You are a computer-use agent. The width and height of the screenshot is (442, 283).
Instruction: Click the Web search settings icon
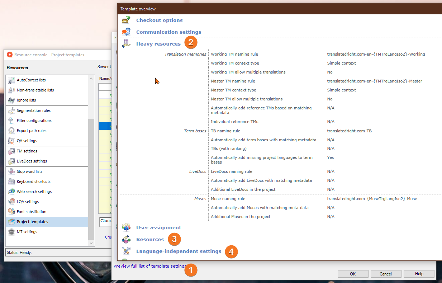[11, 192]
